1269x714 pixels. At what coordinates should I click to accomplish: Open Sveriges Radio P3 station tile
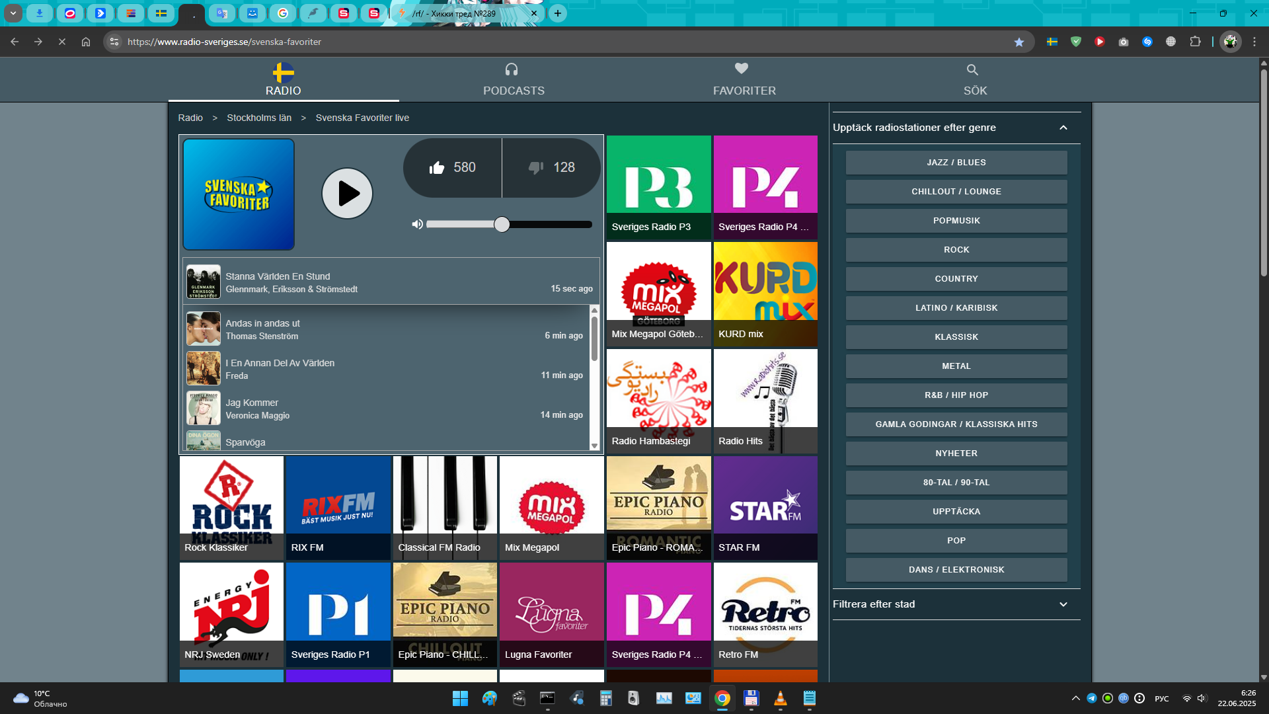[x=658, y=187]
